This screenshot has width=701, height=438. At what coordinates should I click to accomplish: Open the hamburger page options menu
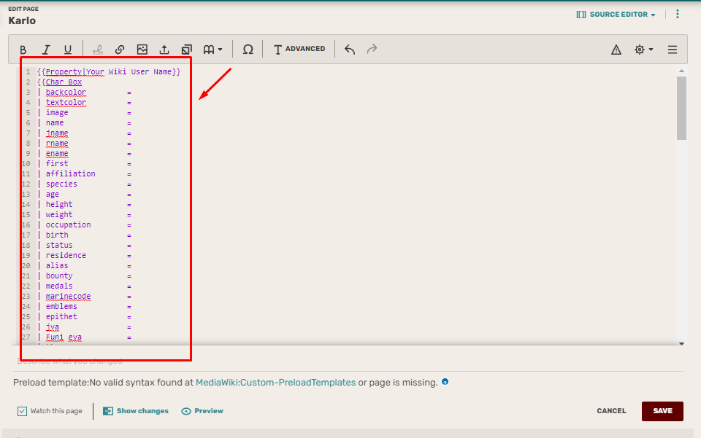(x=673, y=50)
